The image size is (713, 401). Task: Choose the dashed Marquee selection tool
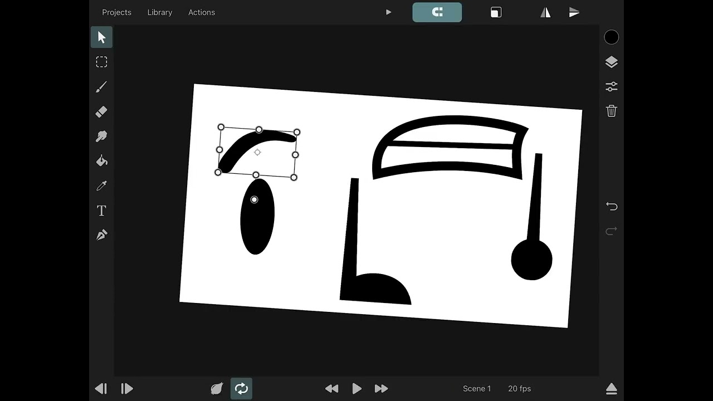(x=101, y=62)
